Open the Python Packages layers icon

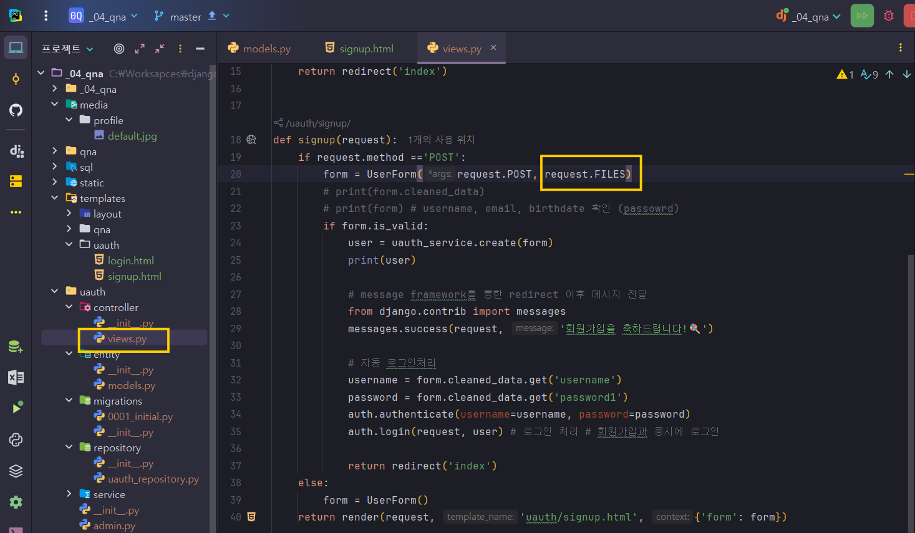16,471
